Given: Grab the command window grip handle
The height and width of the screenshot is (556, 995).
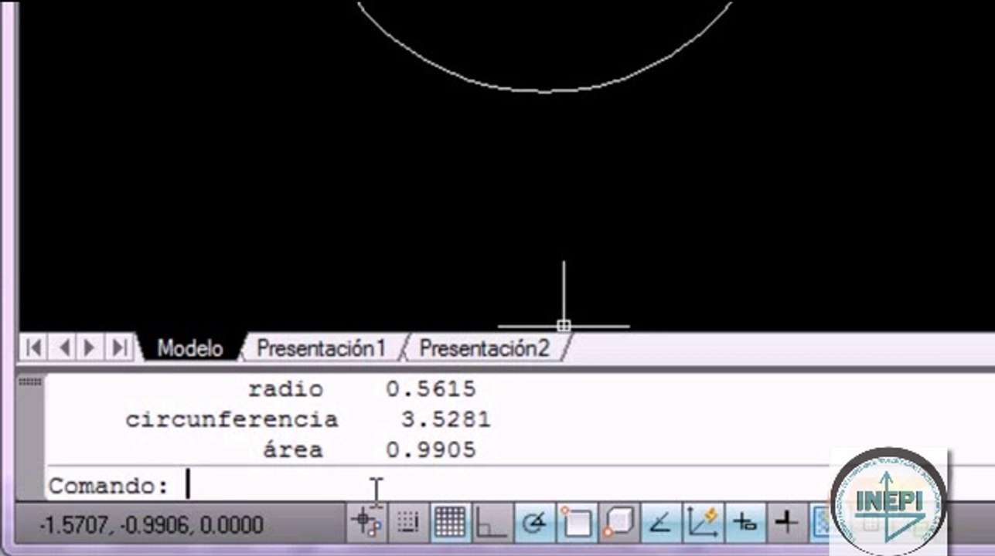Looking at the screenshot, I should [30, 382].
